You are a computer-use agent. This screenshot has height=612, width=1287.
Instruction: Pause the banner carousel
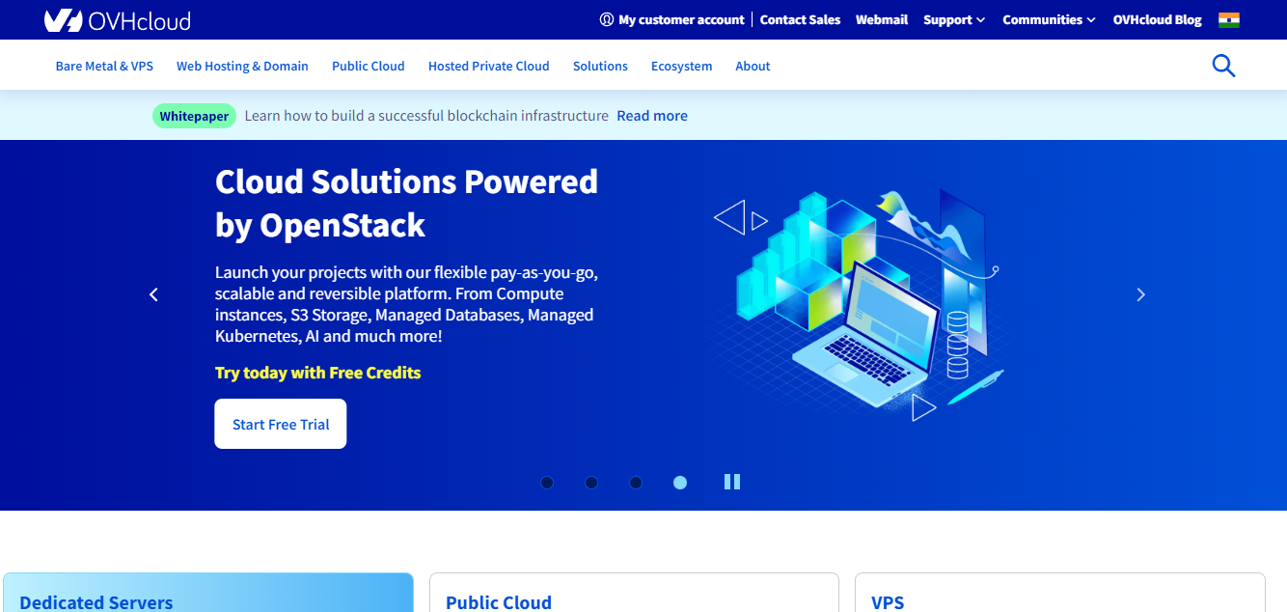[731, 481]
